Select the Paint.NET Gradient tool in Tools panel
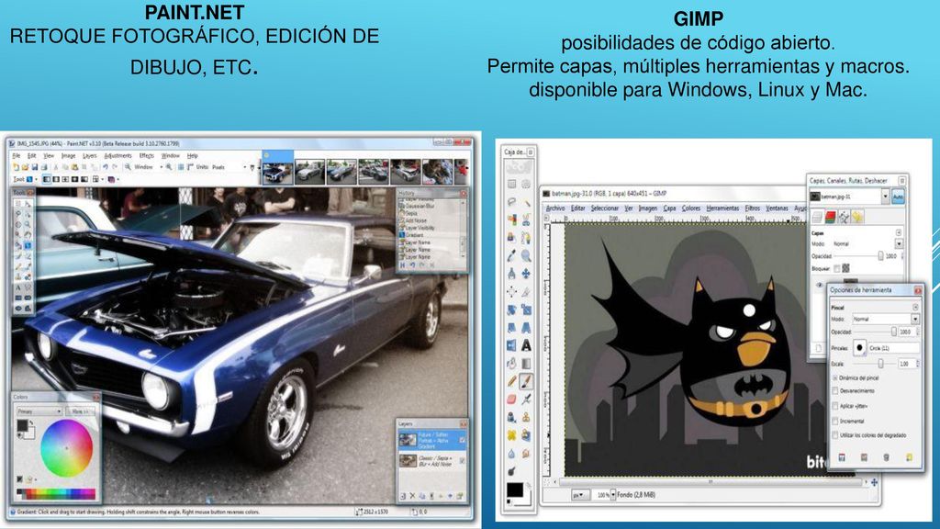The height and width of the screenshot is (529, 940). [28, 246]
